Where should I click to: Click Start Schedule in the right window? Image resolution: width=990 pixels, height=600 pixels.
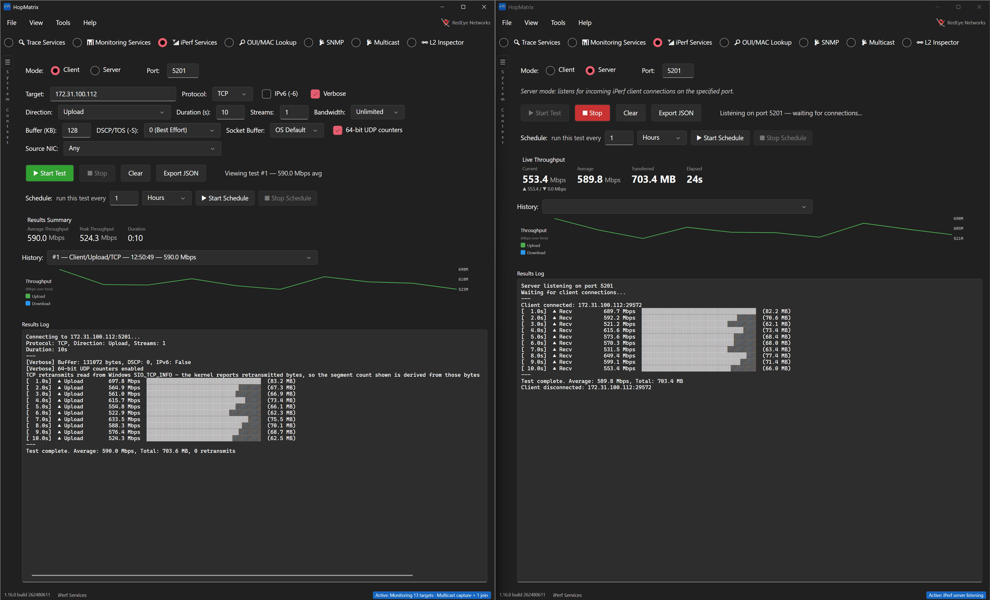(720, 138)
